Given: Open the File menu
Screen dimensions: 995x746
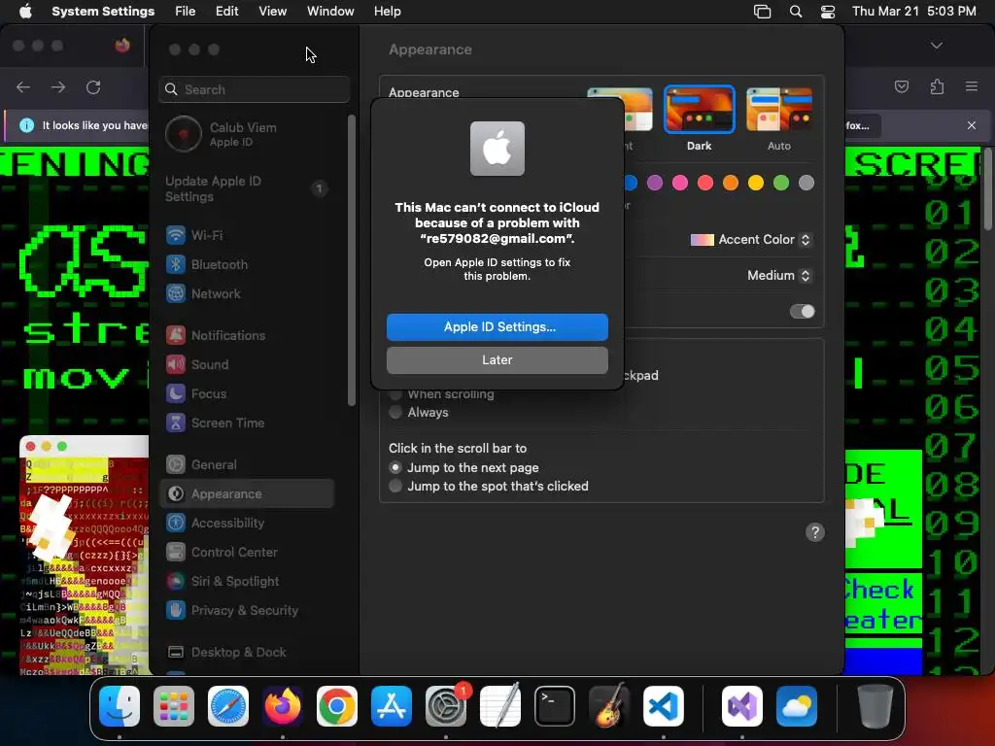Looking at the screenshot, I should tap(186, 12).
